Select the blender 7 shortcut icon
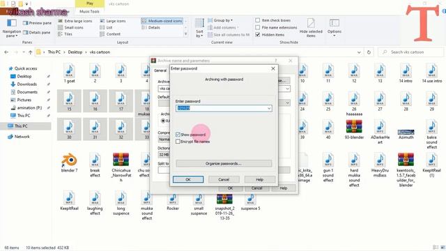 69,162
